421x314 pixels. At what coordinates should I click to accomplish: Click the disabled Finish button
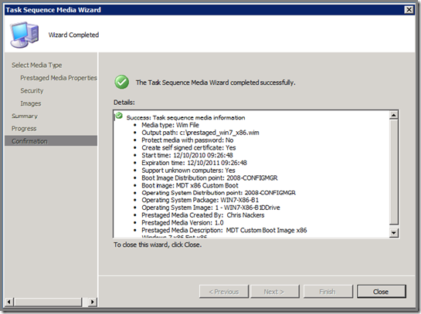click(x=328, y=292)
